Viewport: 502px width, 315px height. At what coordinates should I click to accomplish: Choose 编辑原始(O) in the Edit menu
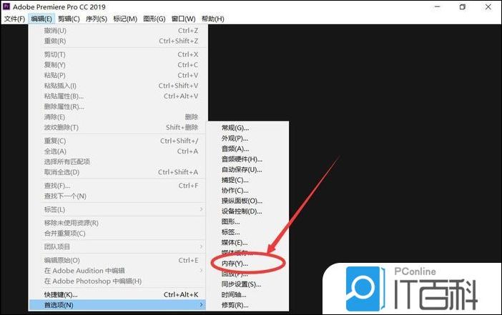click(117, 260)
